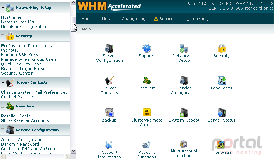The image size is (274, 159).
Task: Open Fix Insecure Permissions (Scripts) link
Action: pyautogui.click(x=26, y=48)
